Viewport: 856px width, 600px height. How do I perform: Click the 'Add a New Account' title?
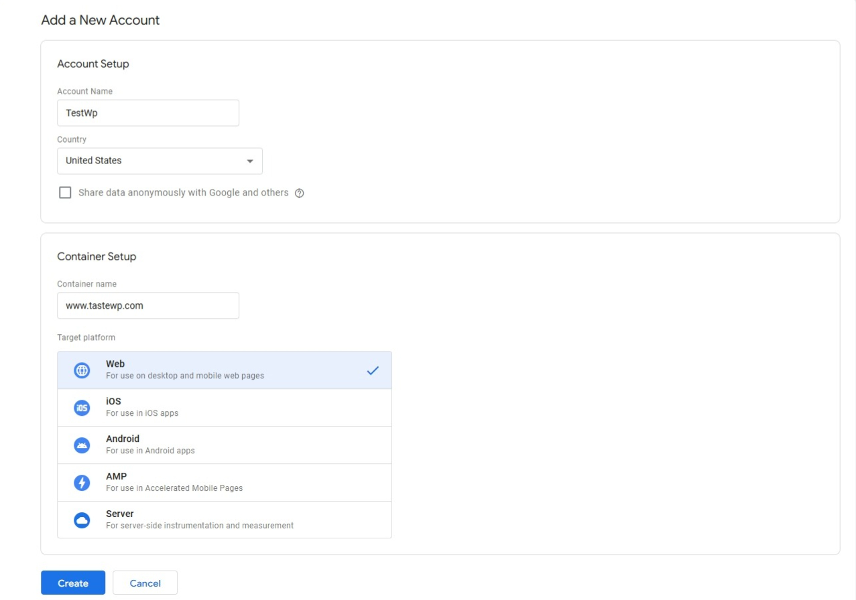click(101, 20)
